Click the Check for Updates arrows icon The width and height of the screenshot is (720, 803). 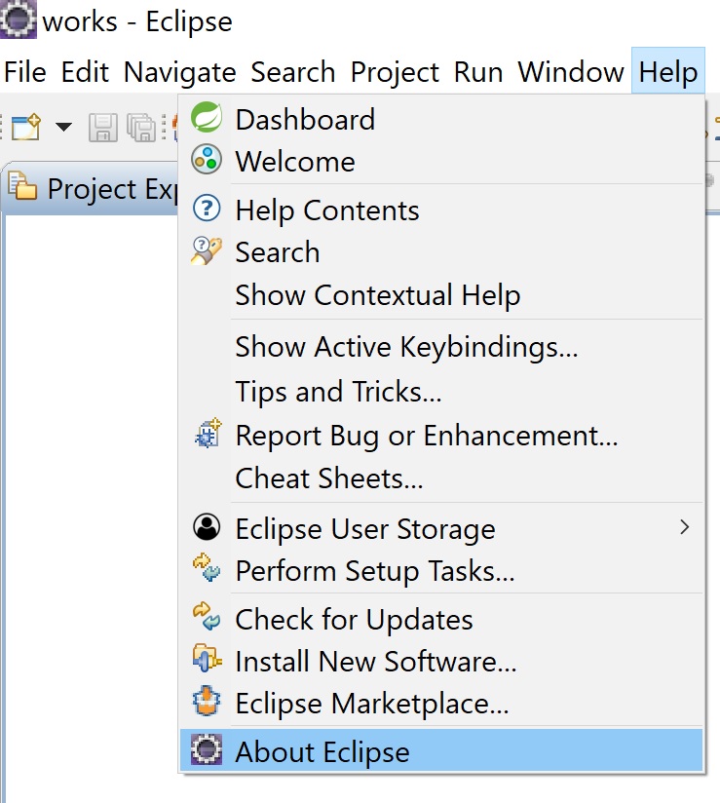[207, 616]
